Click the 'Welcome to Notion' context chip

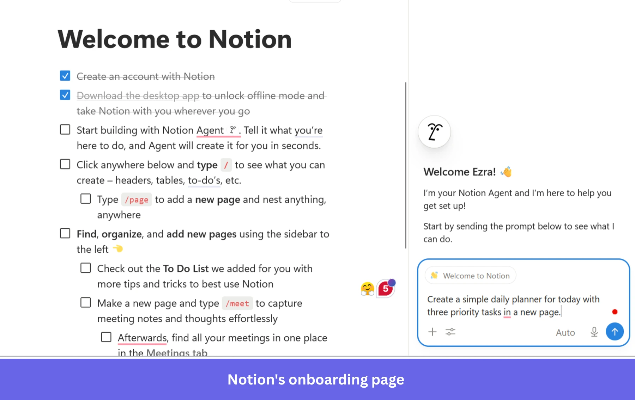pyautogui.click(x=470, y=276)
